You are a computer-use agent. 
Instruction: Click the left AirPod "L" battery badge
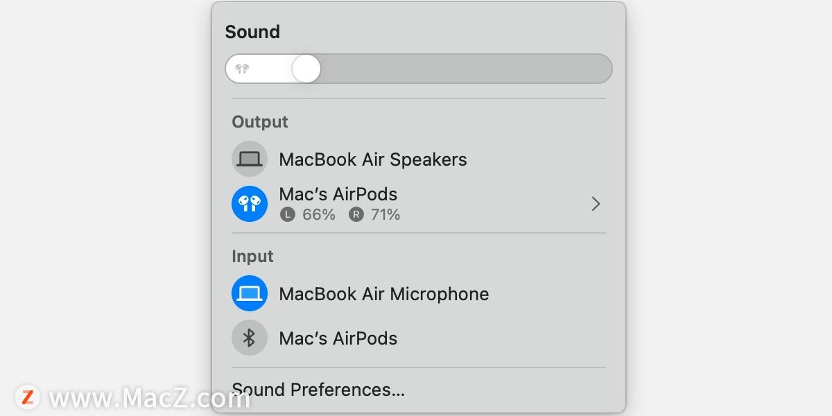click(x=287, y=215)
